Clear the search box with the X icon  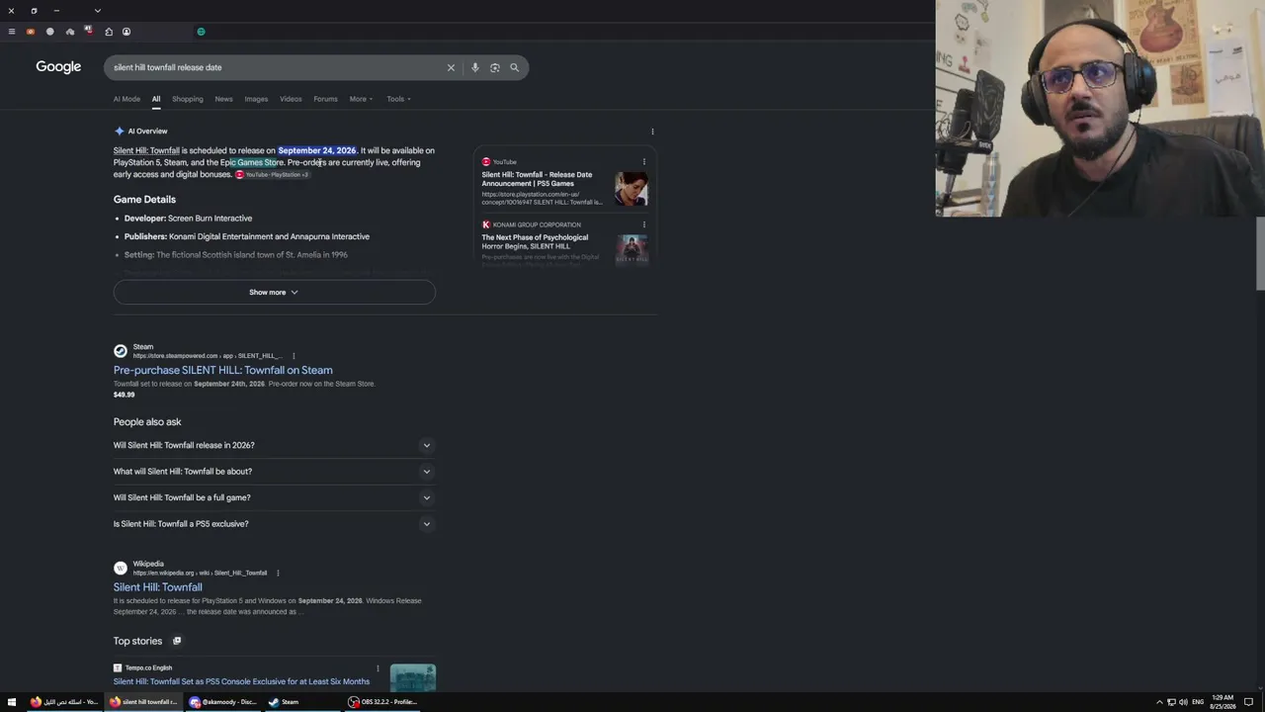coord(451,67)
